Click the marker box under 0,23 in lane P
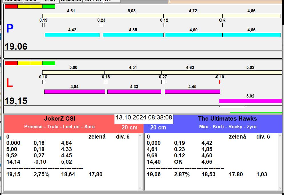 (x=101, y=25)
